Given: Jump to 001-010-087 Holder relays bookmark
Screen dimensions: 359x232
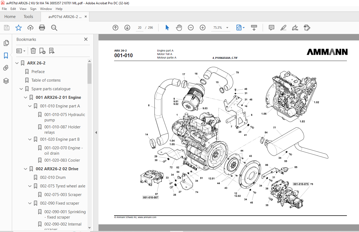Looking at the screenshot, I should point(62,130).
